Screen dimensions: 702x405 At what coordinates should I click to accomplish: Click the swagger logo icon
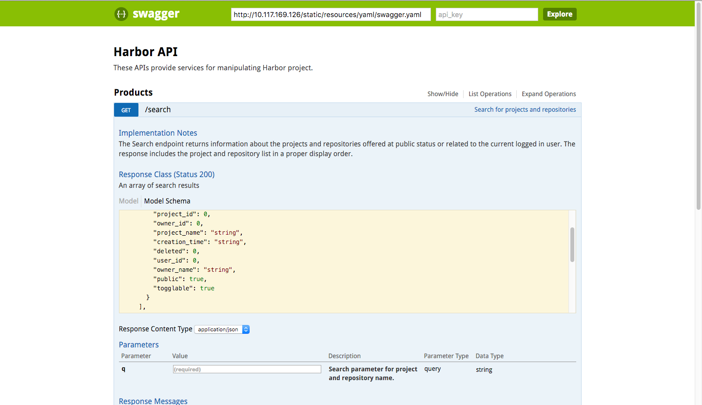coord(121,14)
